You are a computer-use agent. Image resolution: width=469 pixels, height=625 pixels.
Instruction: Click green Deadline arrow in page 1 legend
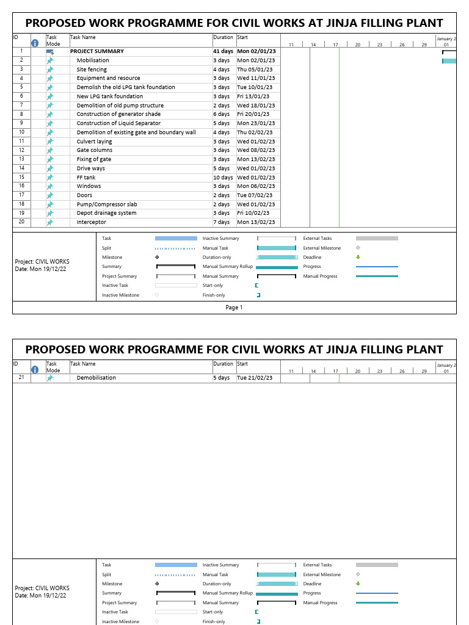click(358, 257)
